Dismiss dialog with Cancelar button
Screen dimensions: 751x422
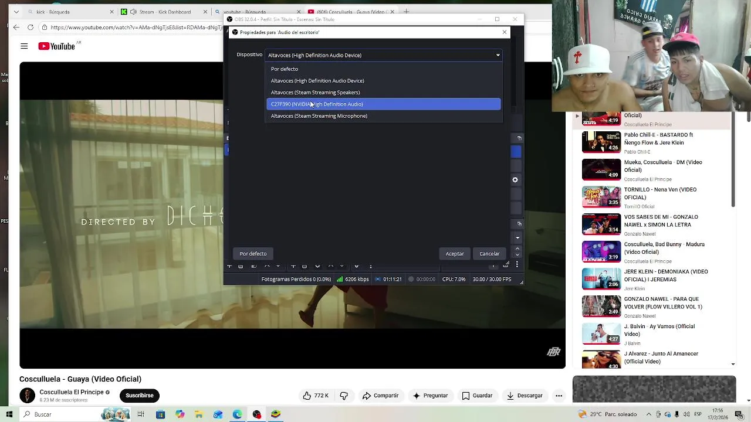click(x=489, y=254)
